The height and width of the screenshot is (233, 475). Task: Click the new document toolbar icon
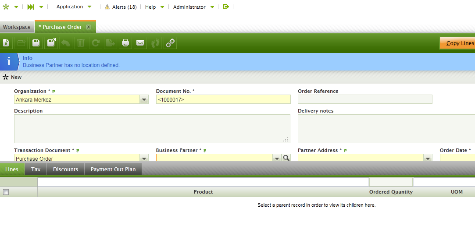[x=6, y=43]
